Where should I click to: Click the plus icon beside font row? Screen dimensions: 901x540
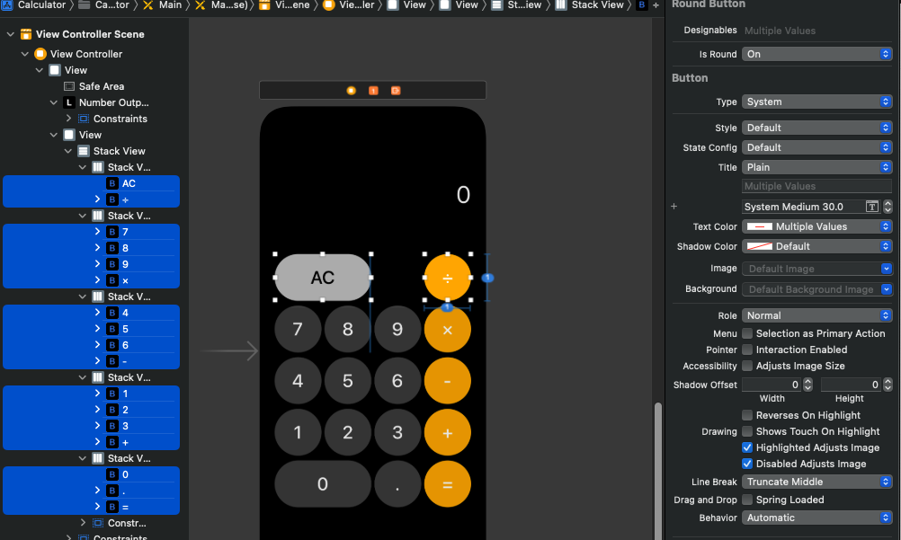tap(674, 207)
